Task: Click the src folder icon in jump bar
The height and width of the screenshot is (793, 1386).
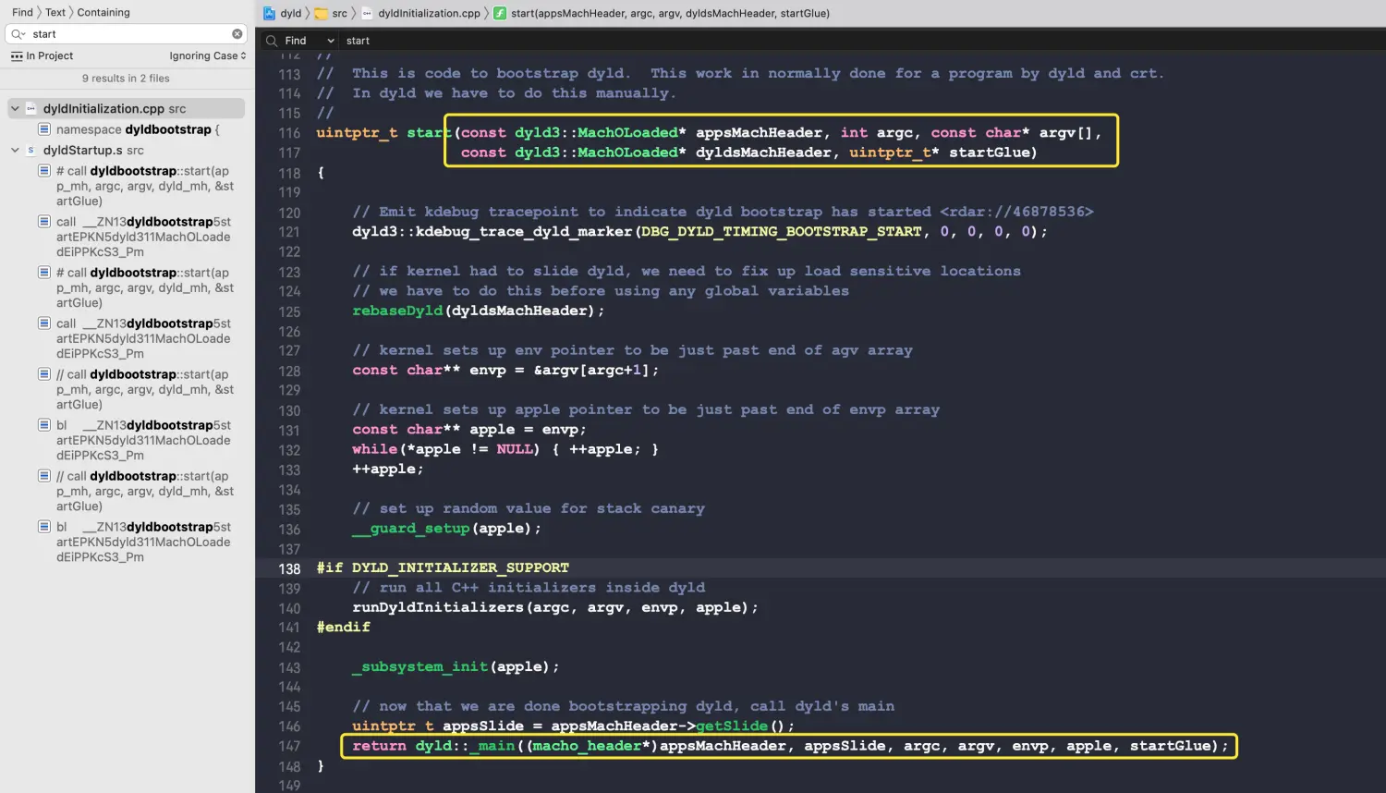Action: coord(321,13)
